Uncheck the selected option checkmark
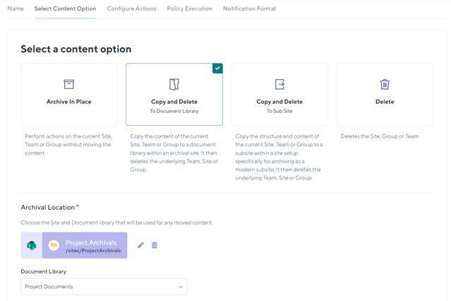The width and height of the screenshot is (451, 301). click(217, 69)
